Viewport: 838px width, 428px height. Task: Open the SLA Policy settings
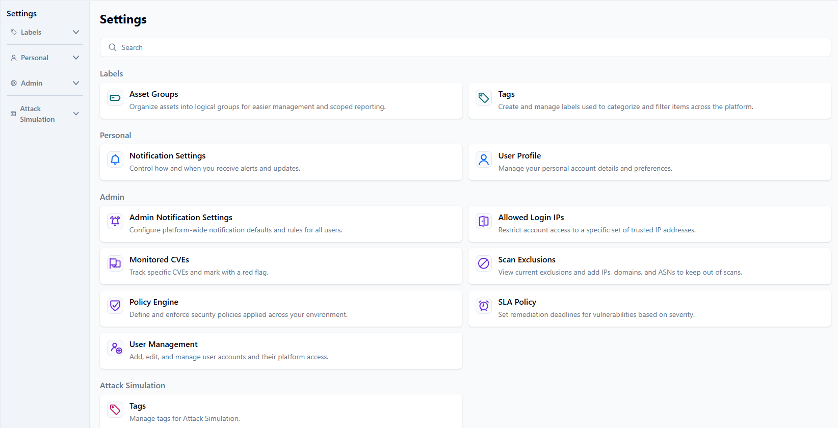pyautogui.click(x=649, y=309)
